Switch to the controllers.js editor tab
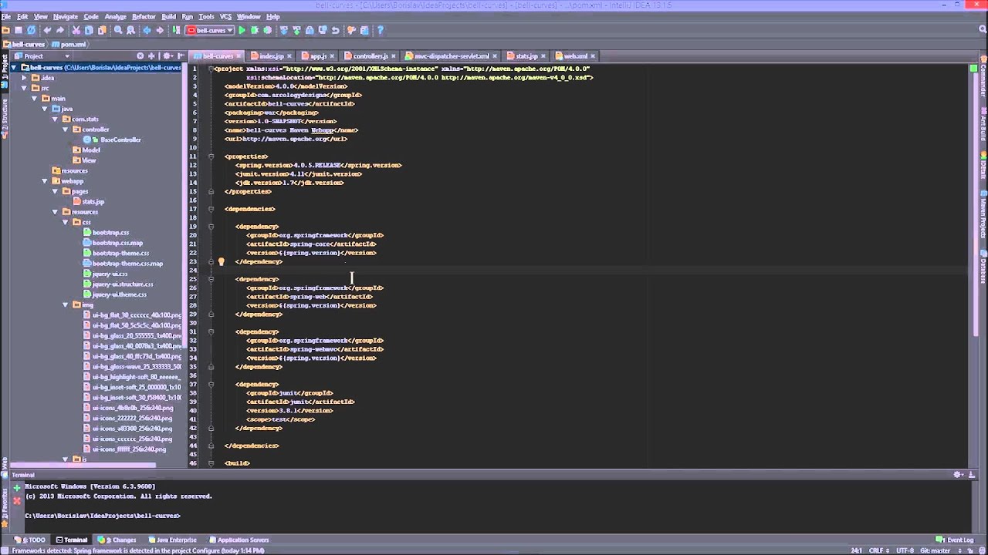The height and width of the screenshot is (555, 988). coord(370,56)
